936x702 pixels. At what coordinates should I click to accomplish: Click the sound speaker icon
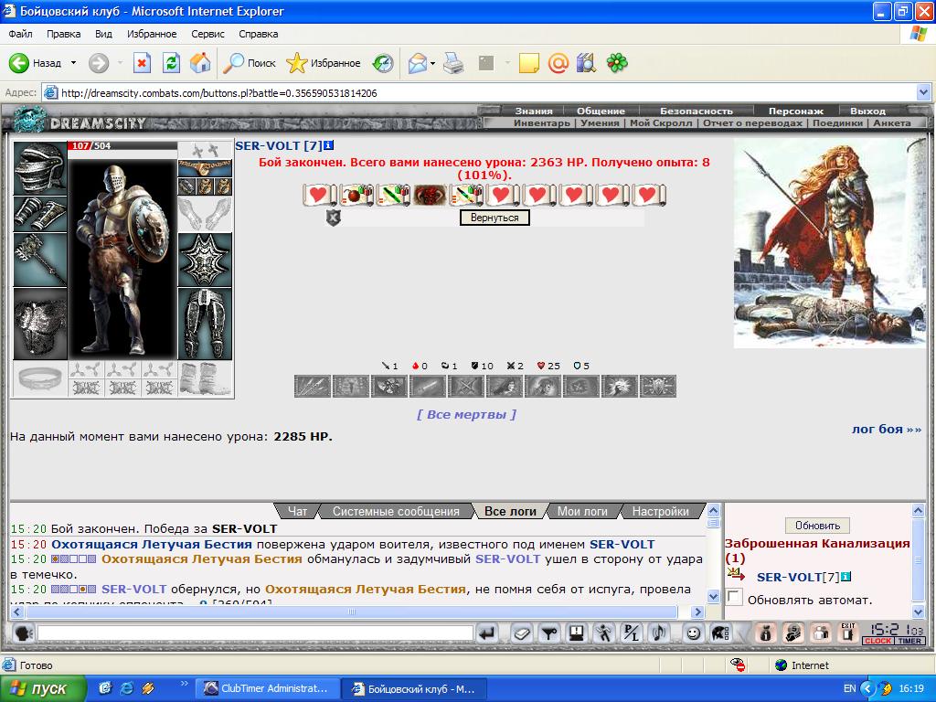[x=659, y=633]
